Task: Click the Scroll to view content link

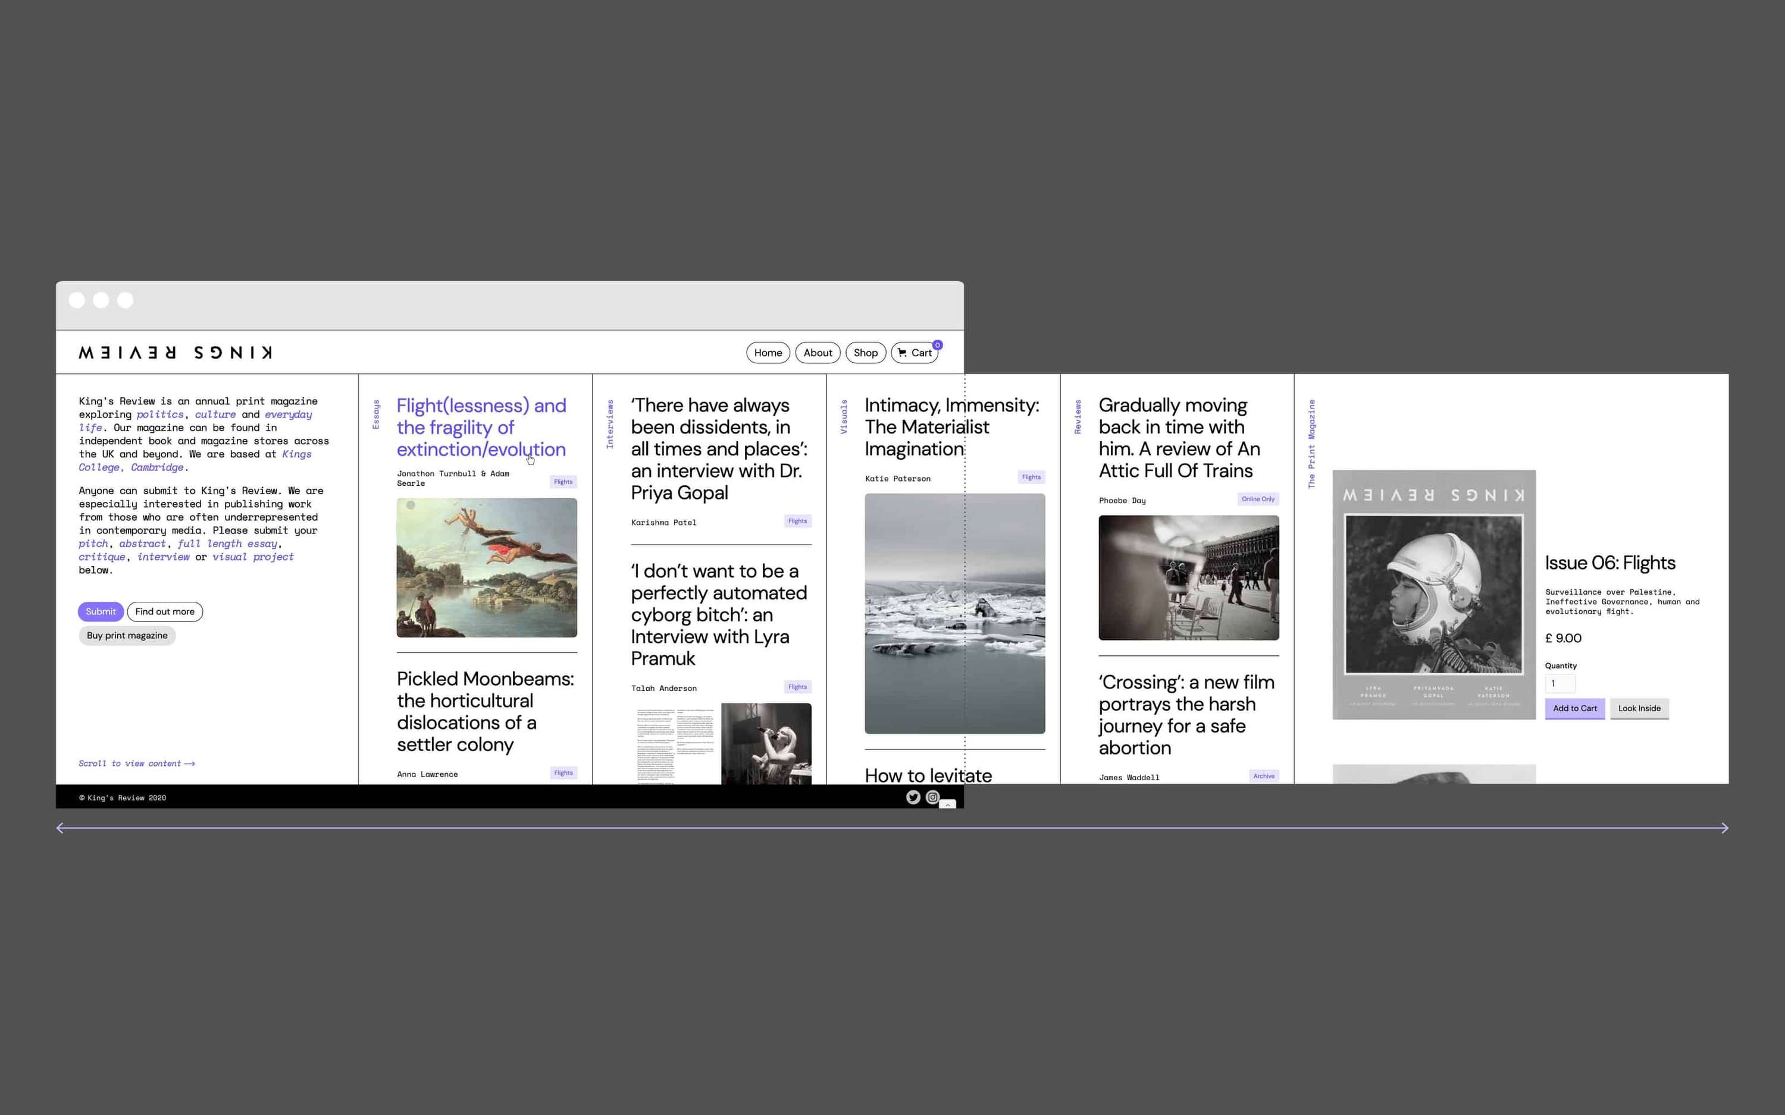Action: coord(137,764)
